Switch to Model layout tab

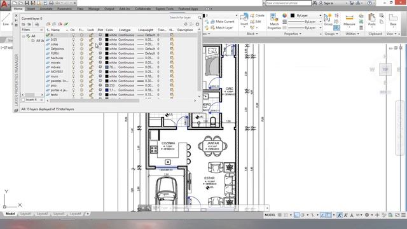coord(10,214)
